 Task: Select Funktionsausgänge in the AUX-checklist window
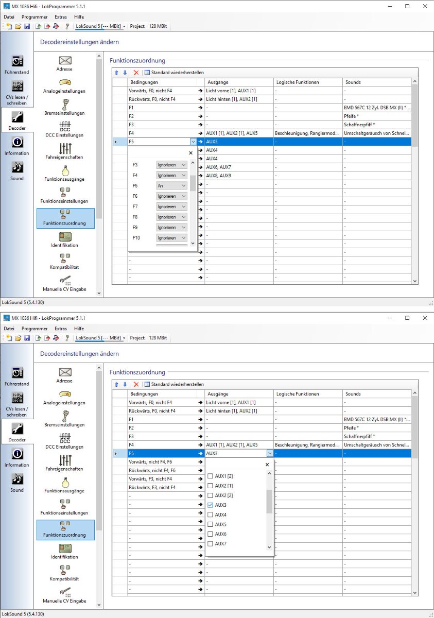point(65,486)
